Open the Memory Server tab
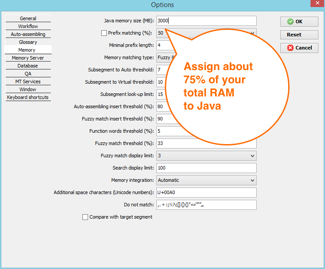The width and height of the screenshot is (325, 269). coord(28,58)
